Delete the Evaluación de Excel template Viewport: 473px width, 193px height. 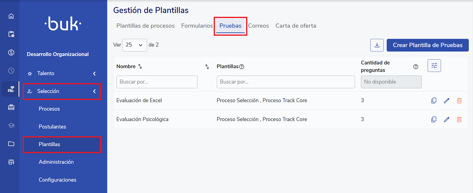point(459,101)
